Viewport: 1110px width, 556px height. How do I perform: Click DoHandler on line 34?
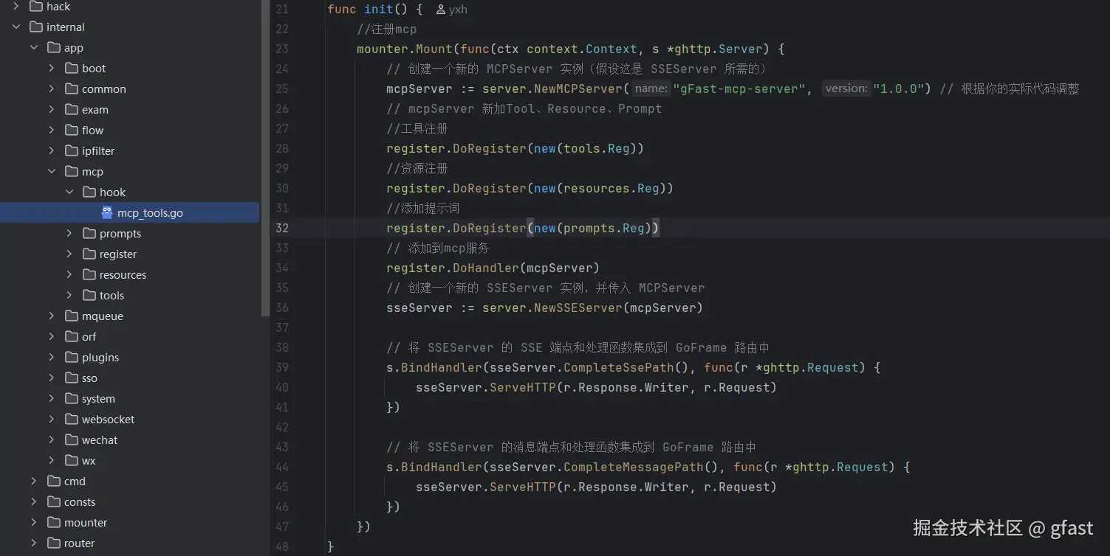[x=486, y=268]
